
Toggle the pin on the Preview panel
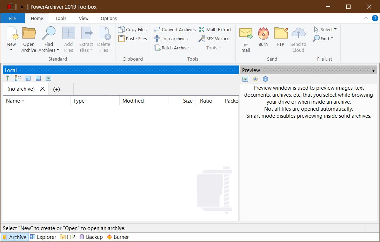pos(373,70)
